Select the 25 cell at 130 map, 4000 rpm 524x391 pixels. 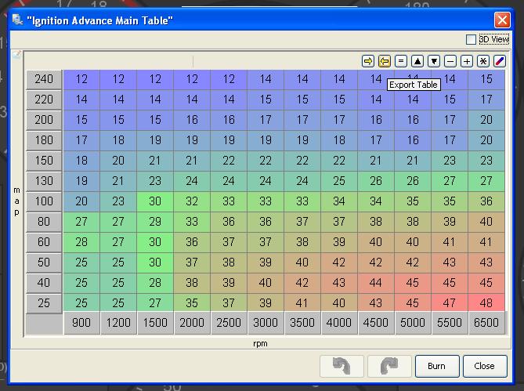pyautogui.click(x=339, y=181)
